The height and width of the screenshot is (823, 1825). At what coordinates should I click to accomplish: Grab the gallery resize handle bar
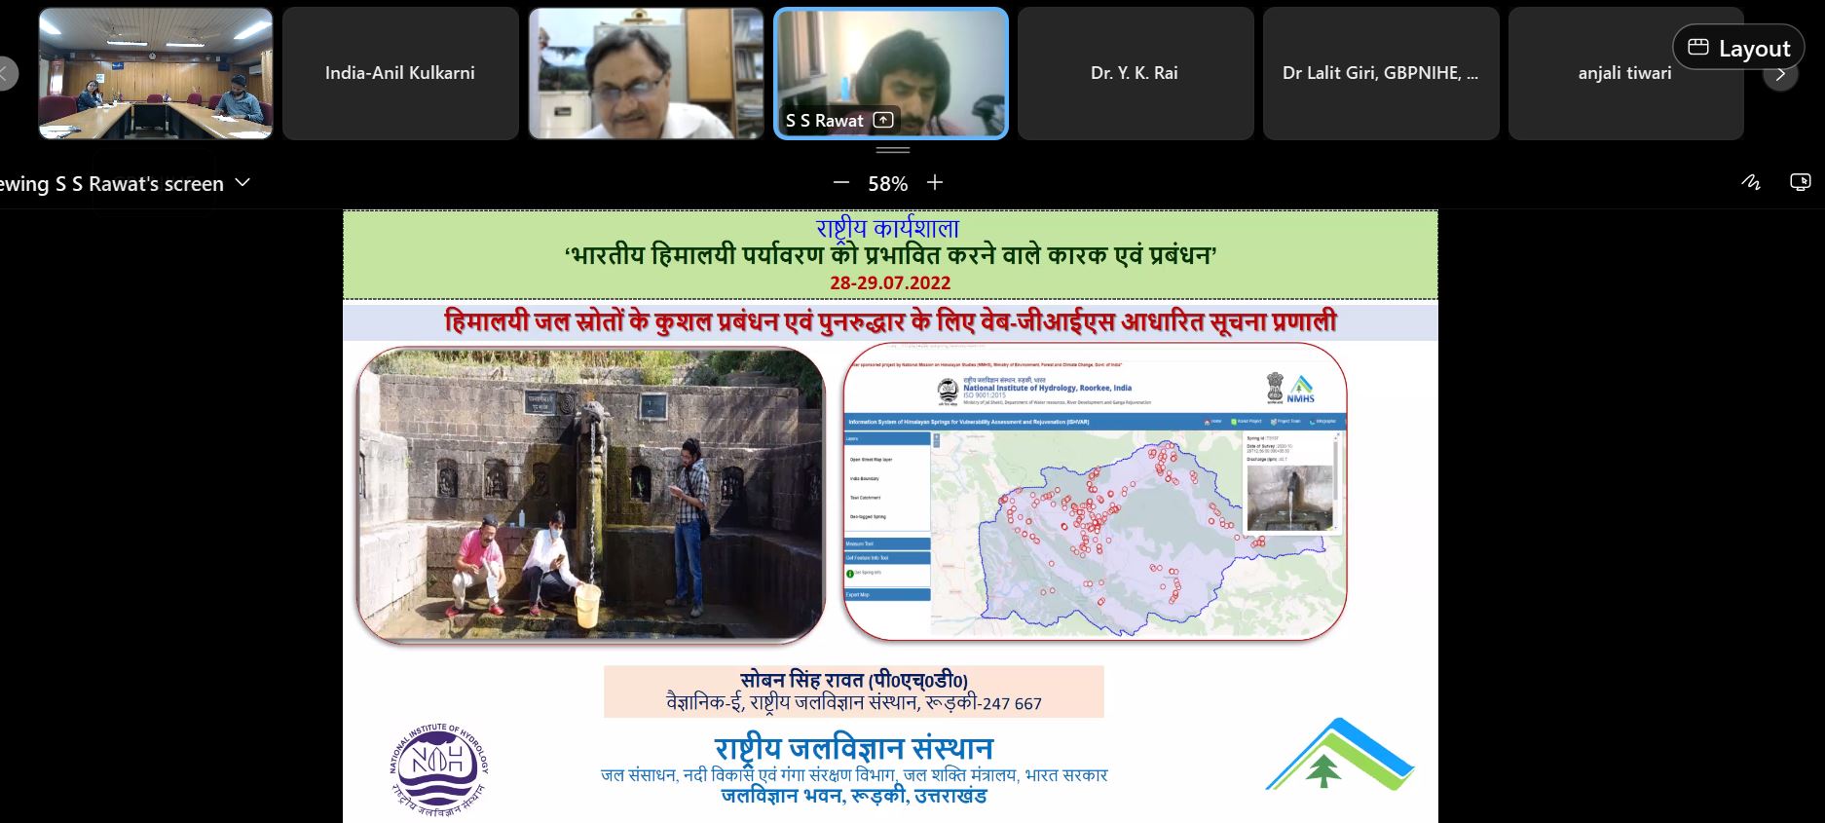click(x=892, y=150)
